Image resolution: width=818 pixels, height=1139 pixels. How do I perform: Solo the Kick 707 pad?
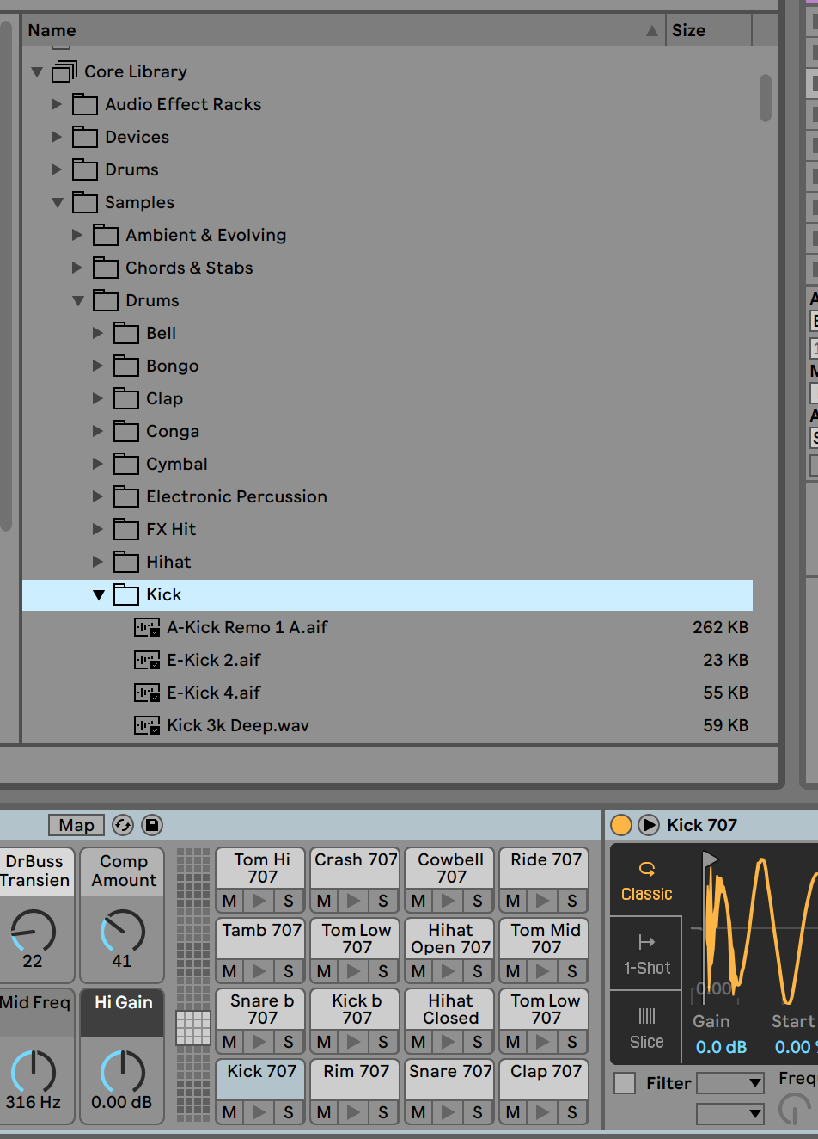289,1112
